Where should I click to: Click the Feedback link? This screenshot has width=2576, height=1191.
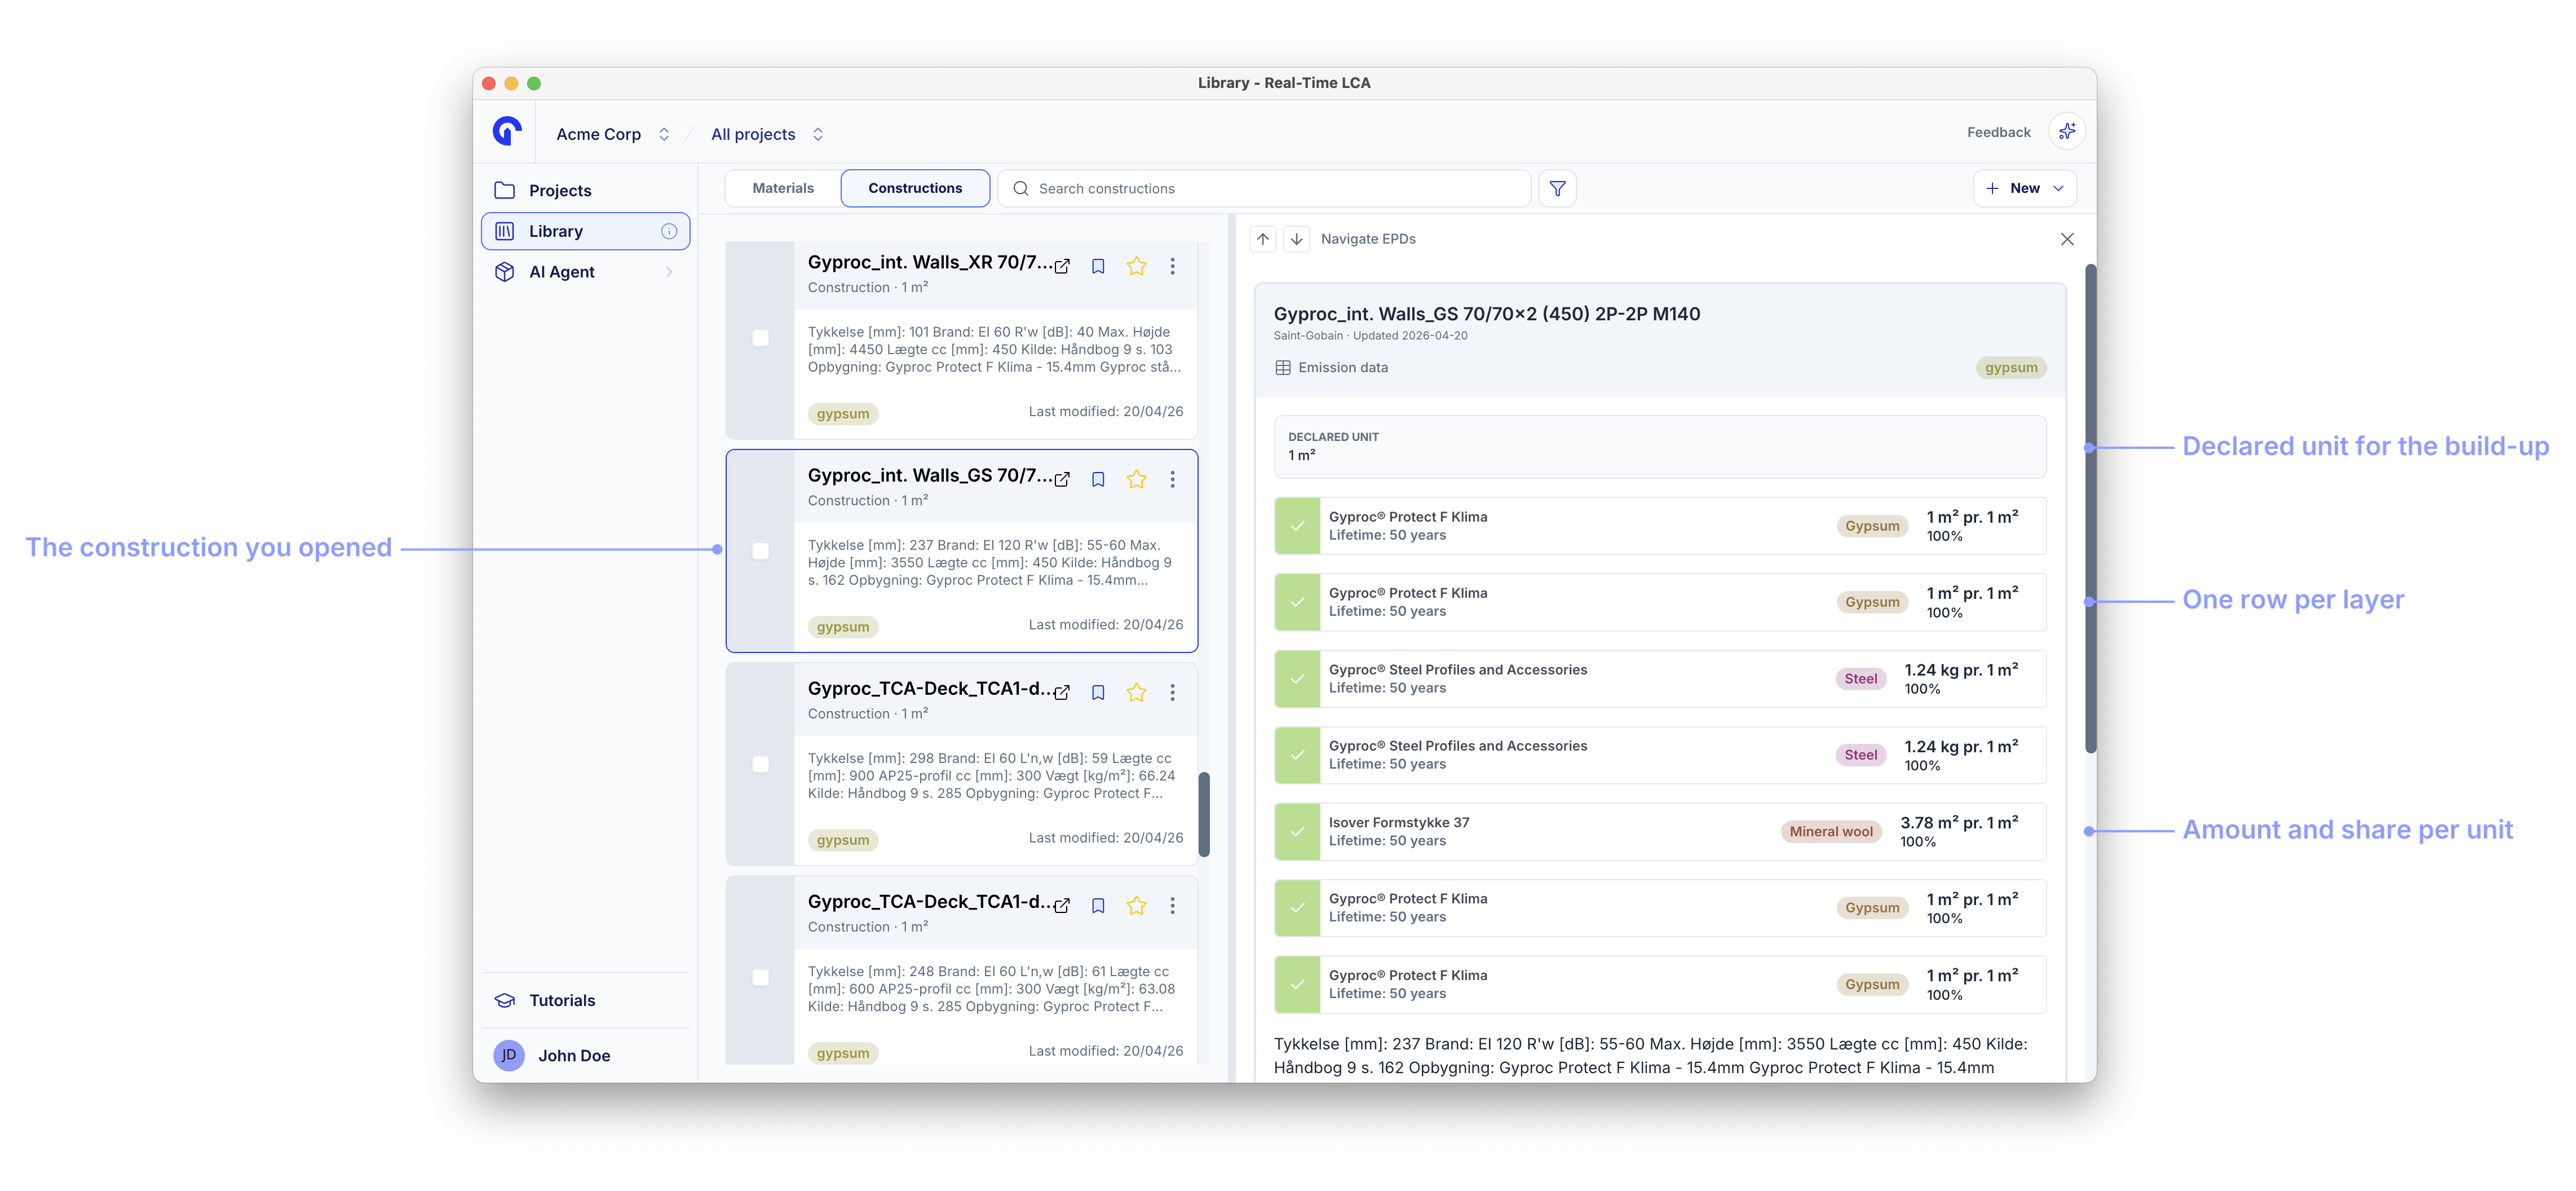tap(1998, 132)
